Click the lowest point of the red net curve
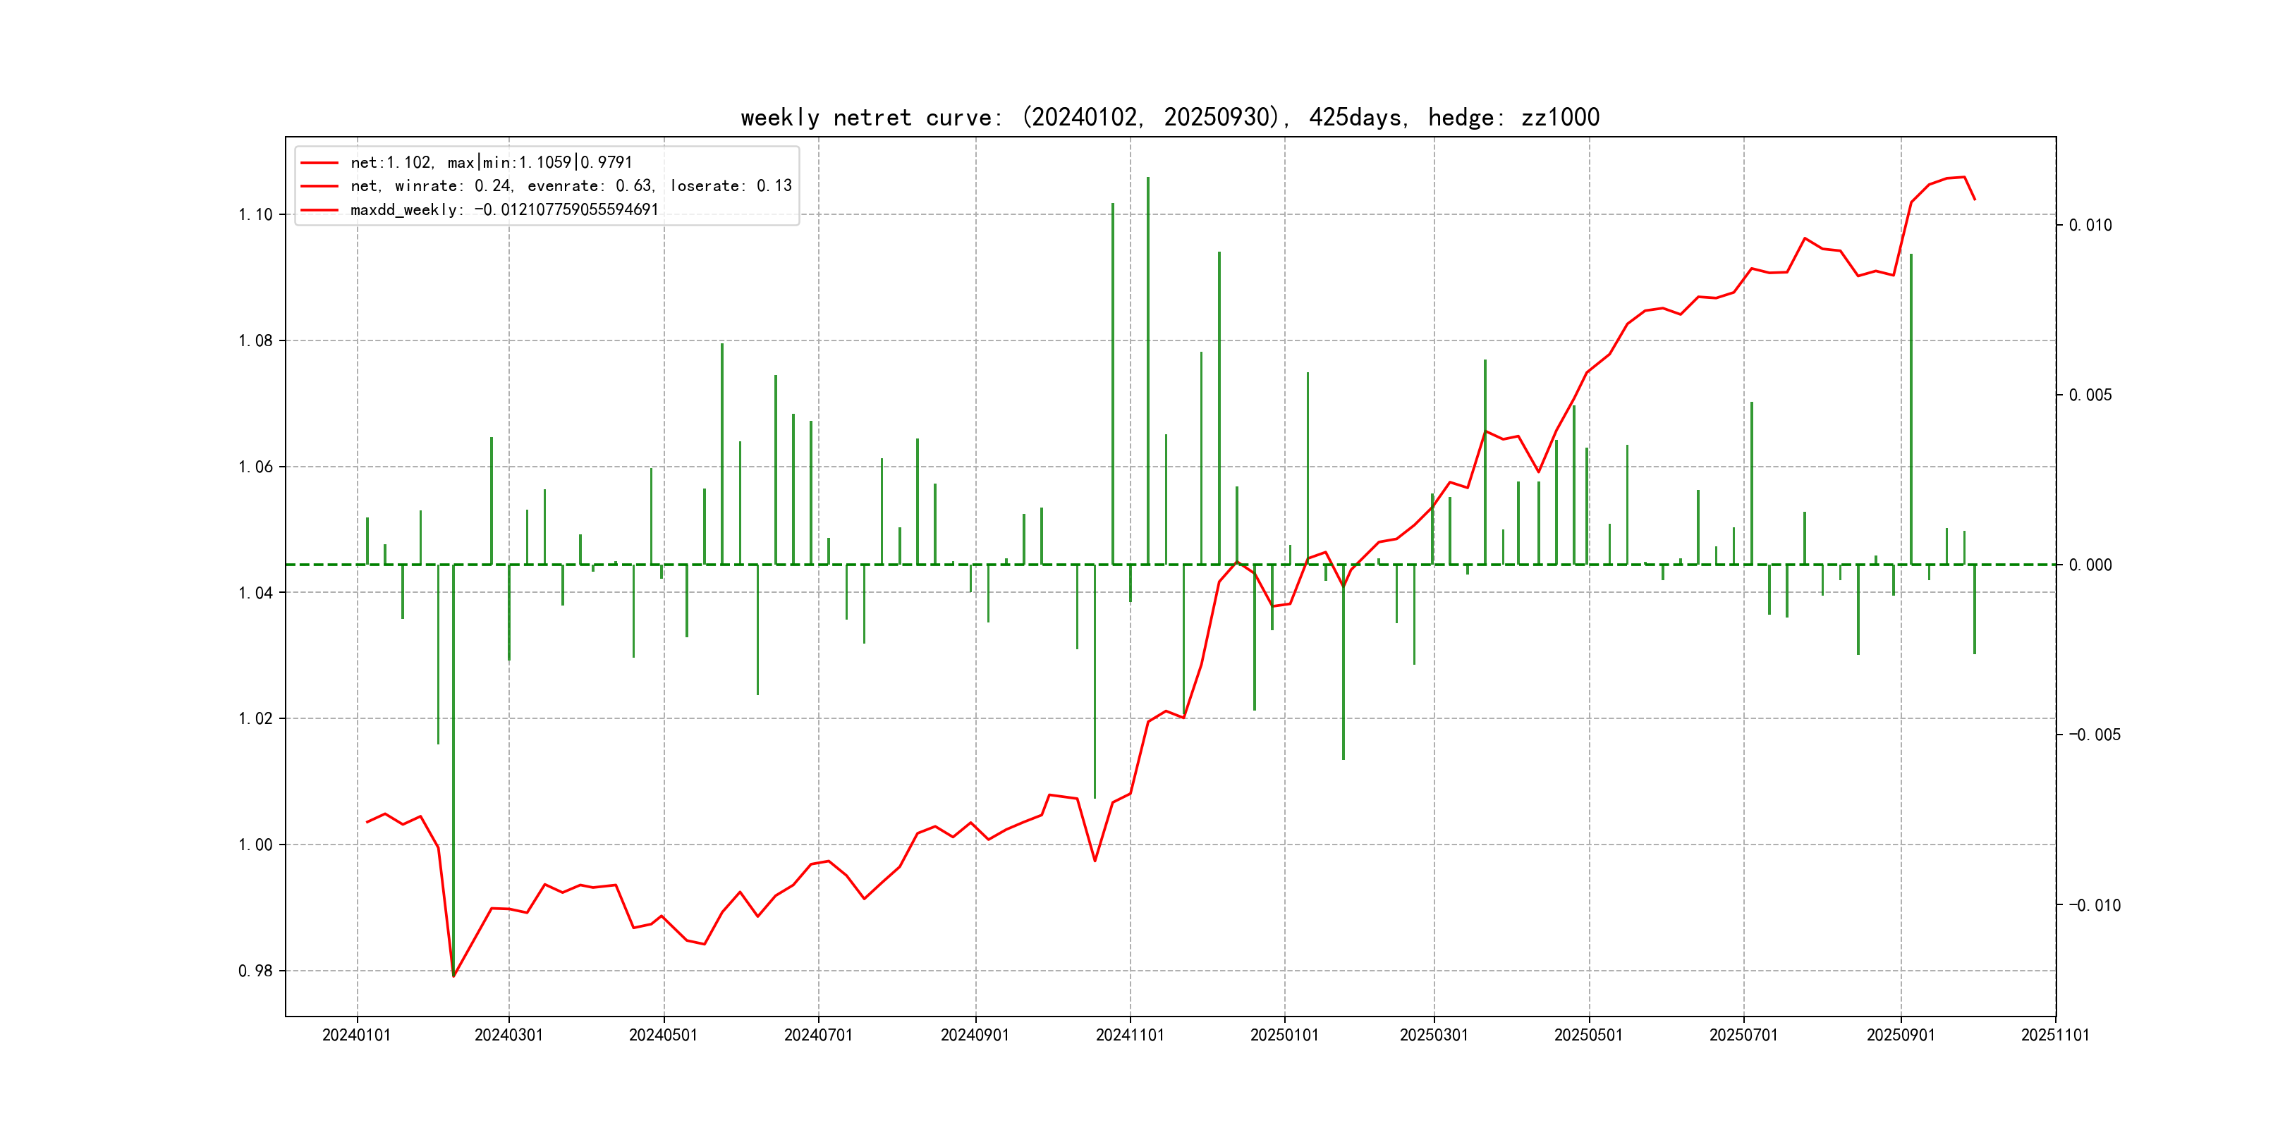2285x1142 pixels. (454, 976)
